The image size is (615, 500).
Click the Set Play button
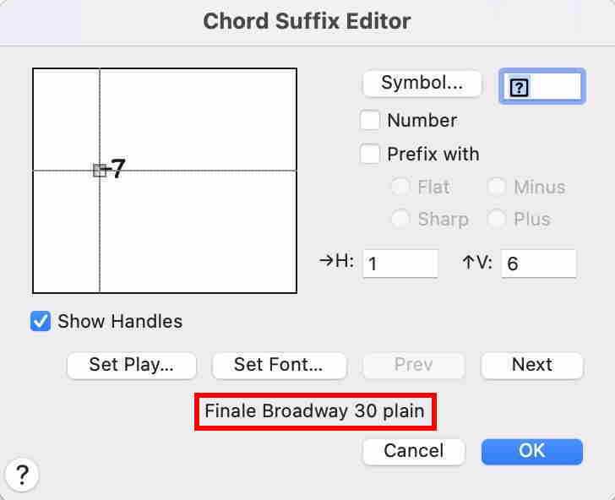(x=131, y=365)
